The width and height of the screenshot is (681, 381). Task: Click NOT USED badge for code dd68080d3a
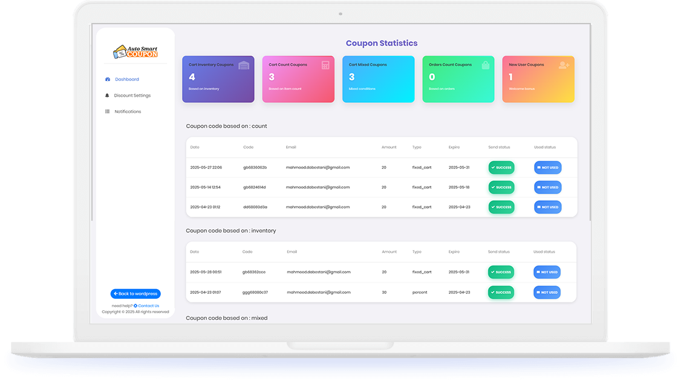[x=548, y=207]
